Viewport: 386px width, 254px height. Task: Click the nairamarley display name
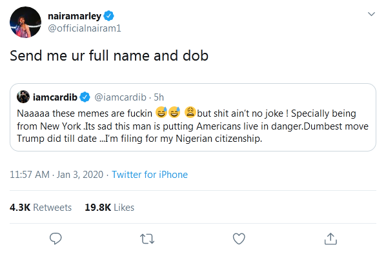[75, 16]
